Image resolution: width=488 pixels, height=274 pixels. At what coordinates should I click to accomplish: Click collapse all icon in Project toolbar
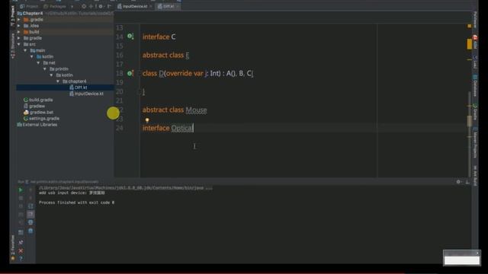(91, 6)
